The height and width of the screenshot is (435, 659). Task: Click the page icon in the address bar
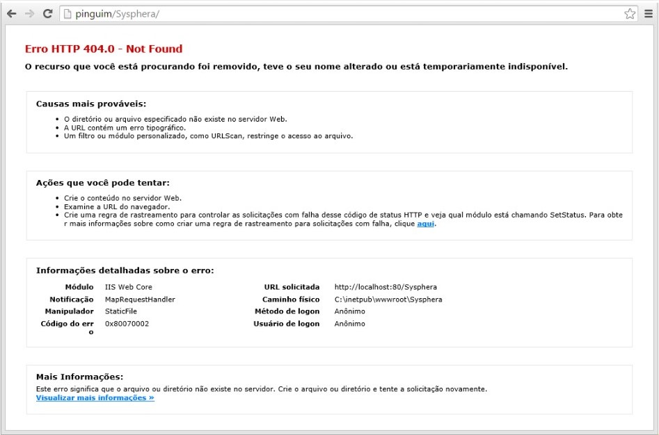click(68, 14)
